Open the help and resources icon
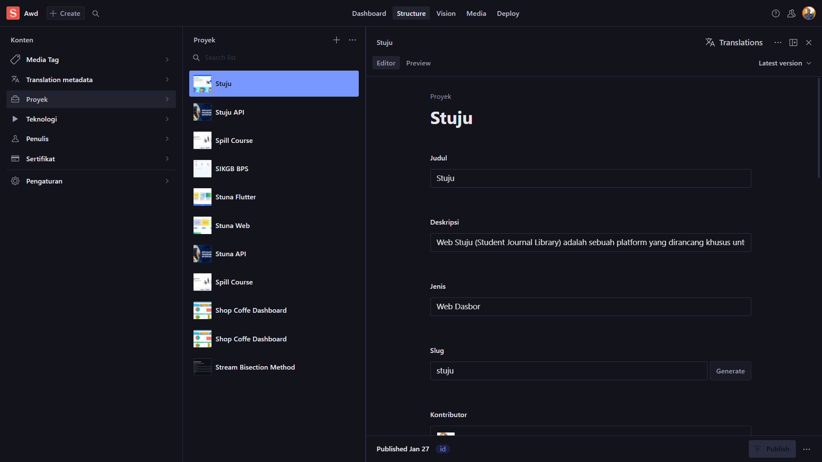This screenshot has width=822, height=462. coord(776,14)
